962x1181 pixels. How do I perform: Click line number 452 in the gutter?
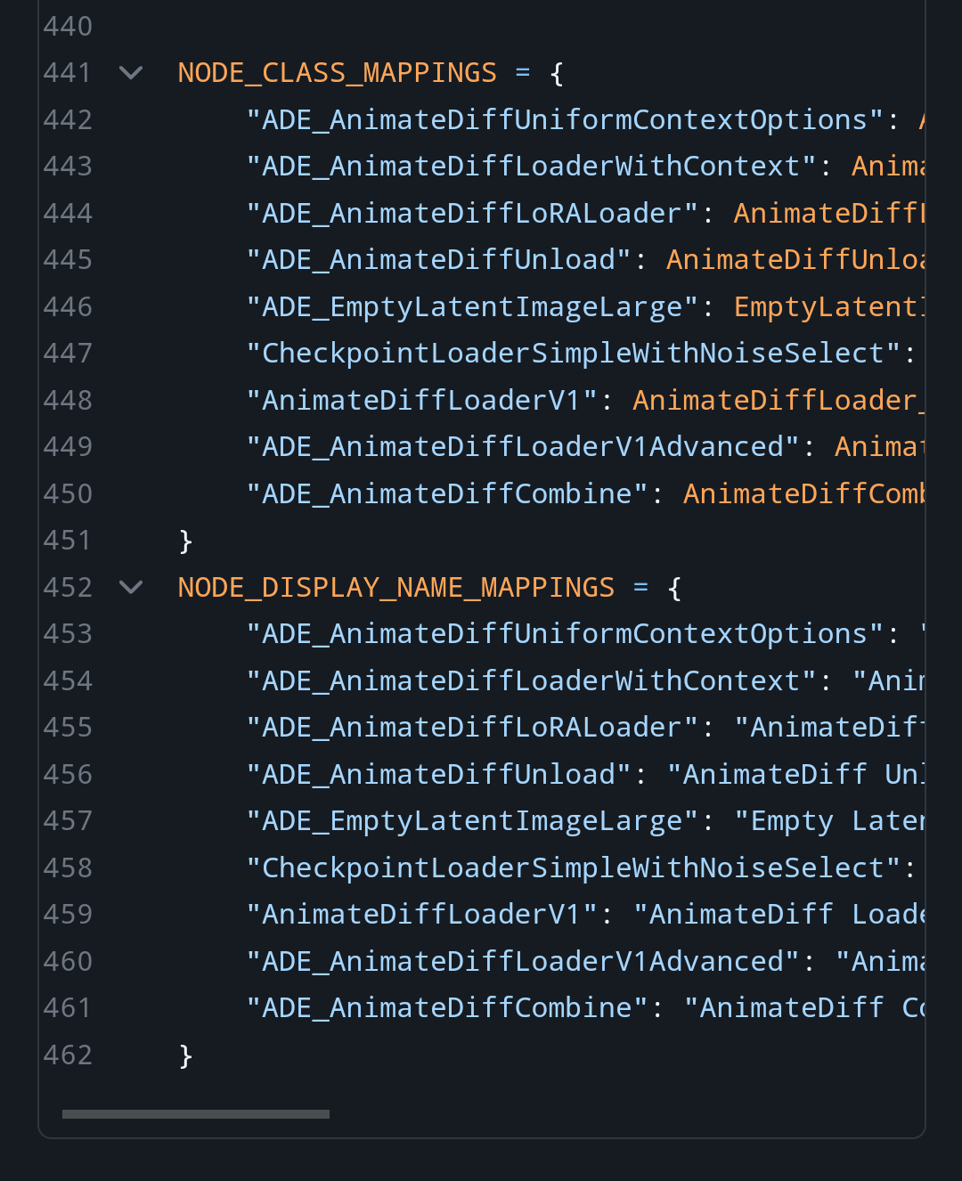[67, 587]
